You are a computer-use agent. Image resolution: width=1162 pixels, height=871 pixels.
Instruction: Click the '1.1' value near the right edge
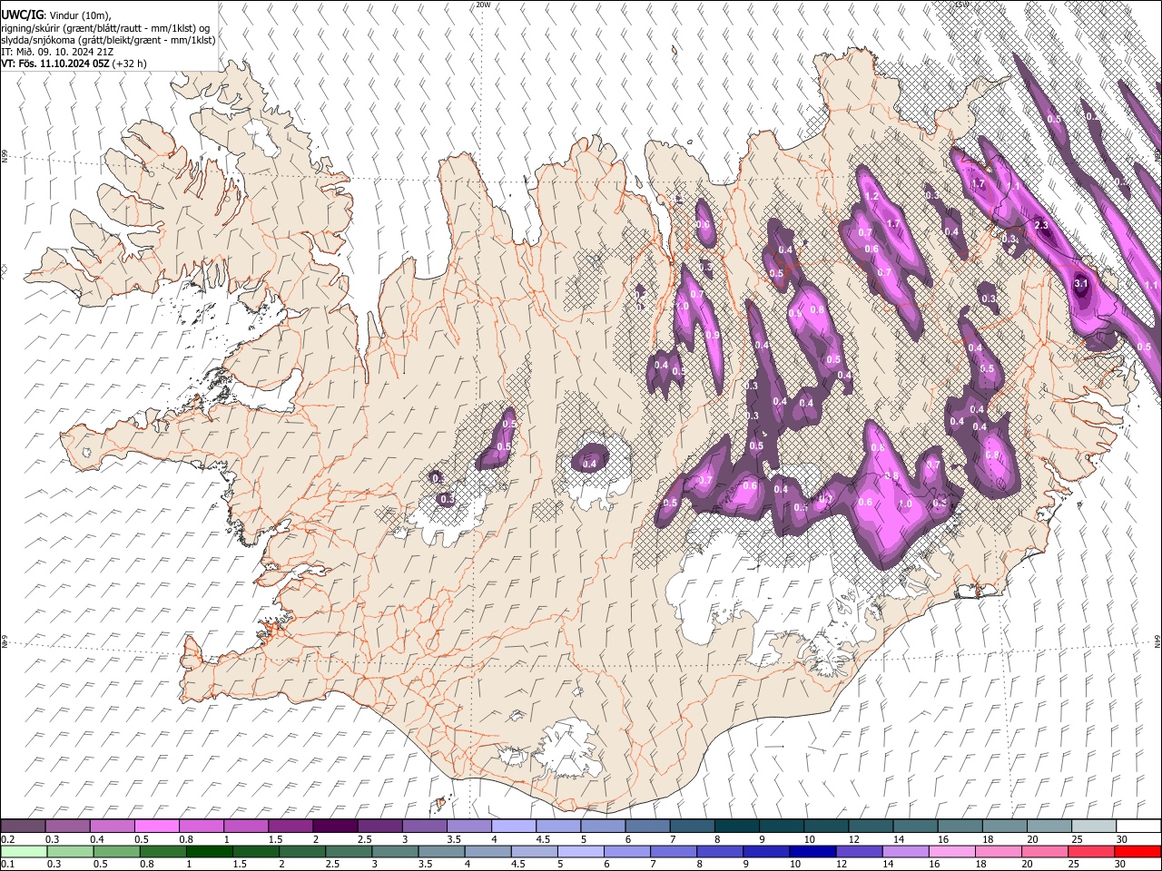tap(1151, 285)
